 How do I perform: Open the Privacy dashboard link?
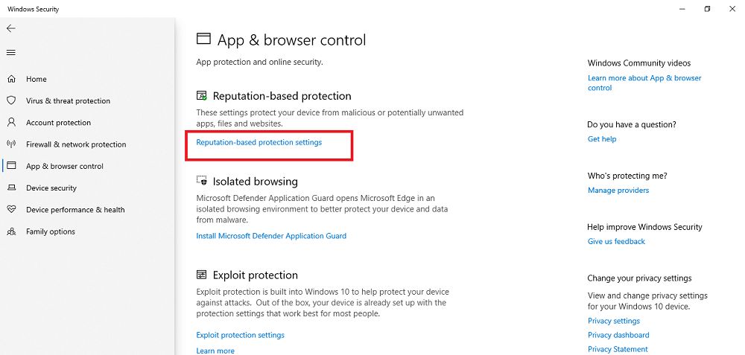618,335
